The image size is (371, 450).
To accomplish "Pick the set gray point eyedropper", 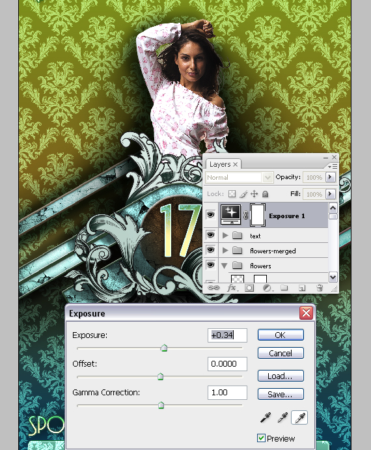I will pos(282,417).
